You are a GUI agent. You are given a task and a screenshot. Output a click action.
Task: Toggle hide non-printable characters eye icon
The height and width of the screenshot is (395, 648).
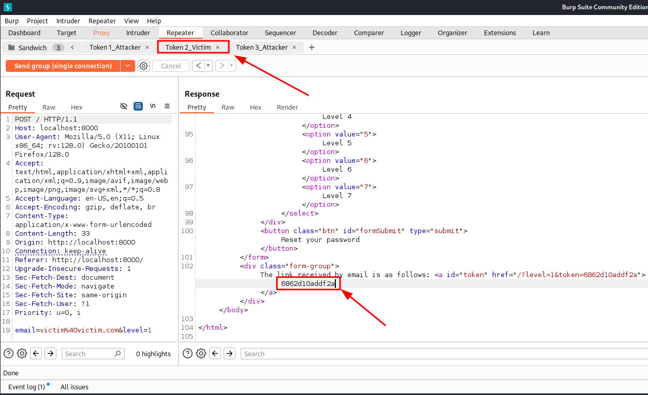click(x=124, y=106)
